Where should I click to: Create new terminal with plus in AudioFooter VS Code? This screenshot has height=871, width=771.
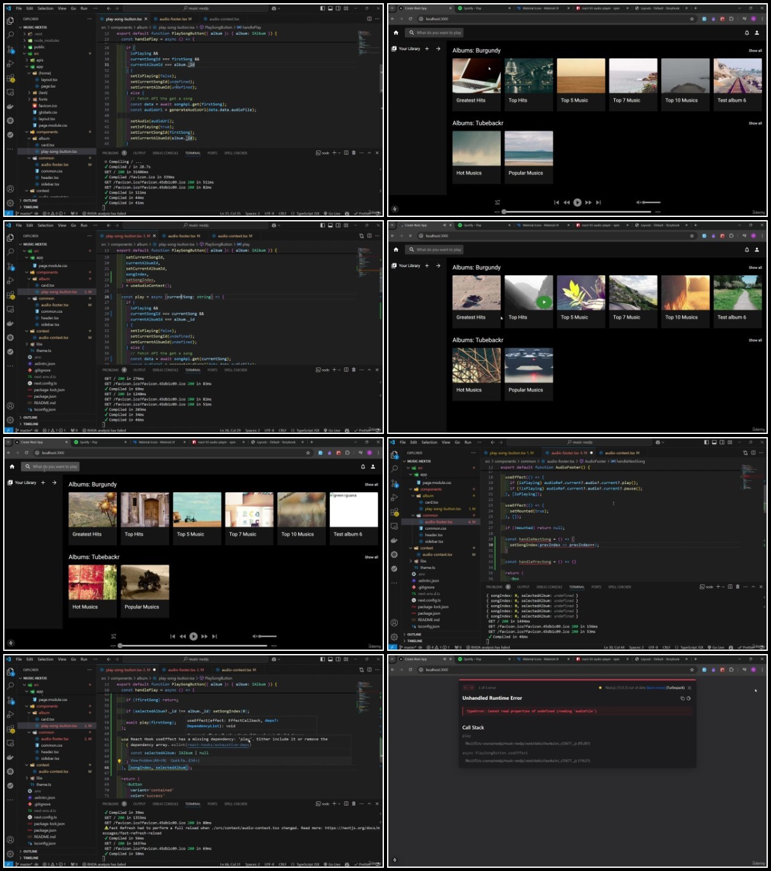click(x=718, y=587)
